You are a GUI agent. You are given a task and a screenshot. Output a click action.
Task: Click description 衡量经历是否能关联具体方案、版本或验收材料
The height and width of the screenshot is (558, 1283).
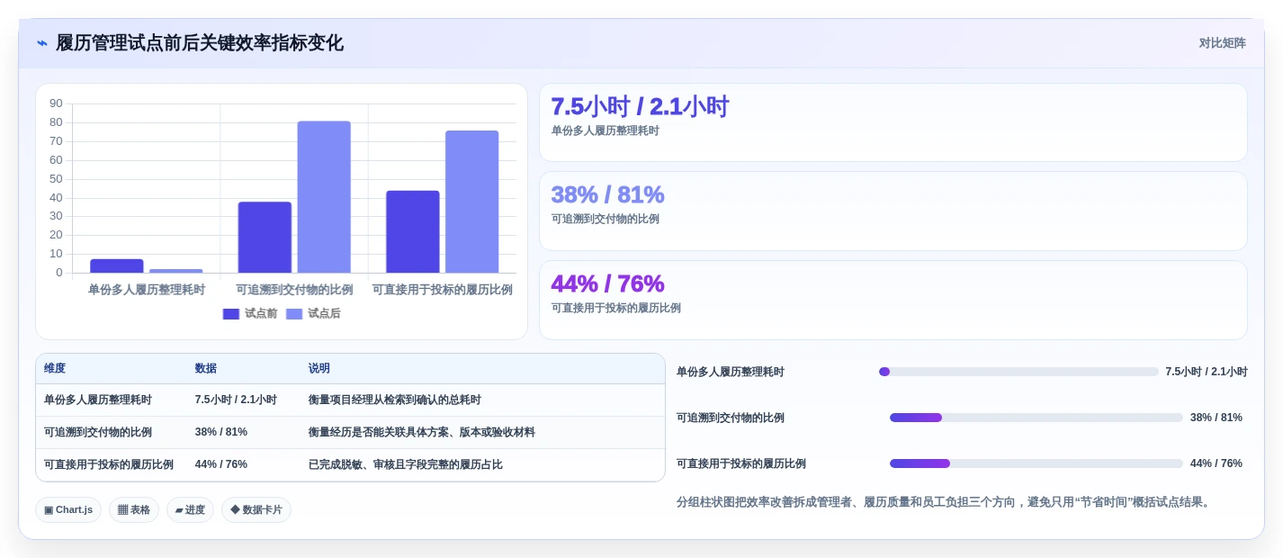click(x=422, y=432)
